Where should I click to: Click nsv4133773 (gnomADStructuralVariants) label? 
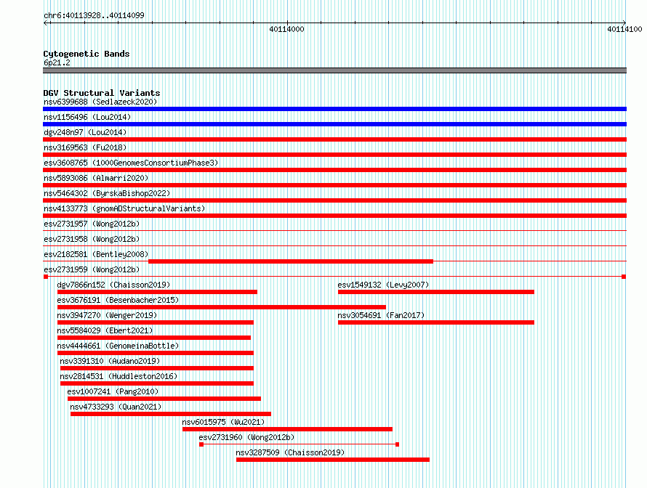tap(124, 208)
